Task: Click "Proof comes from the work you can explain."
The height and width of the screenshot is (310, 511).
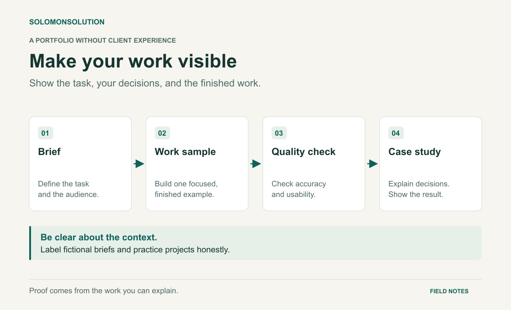Action: pos(104,291)
